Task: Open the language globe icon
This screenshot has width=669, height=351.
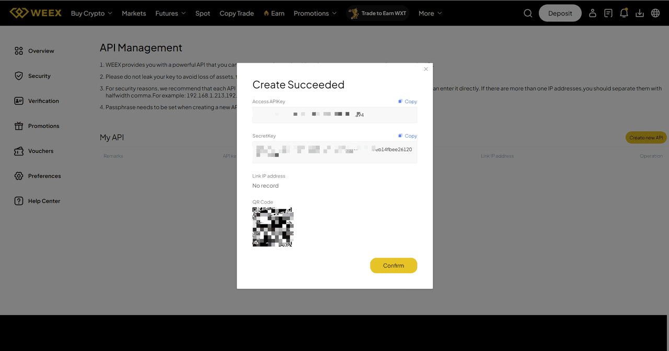Action: [655, 13]
